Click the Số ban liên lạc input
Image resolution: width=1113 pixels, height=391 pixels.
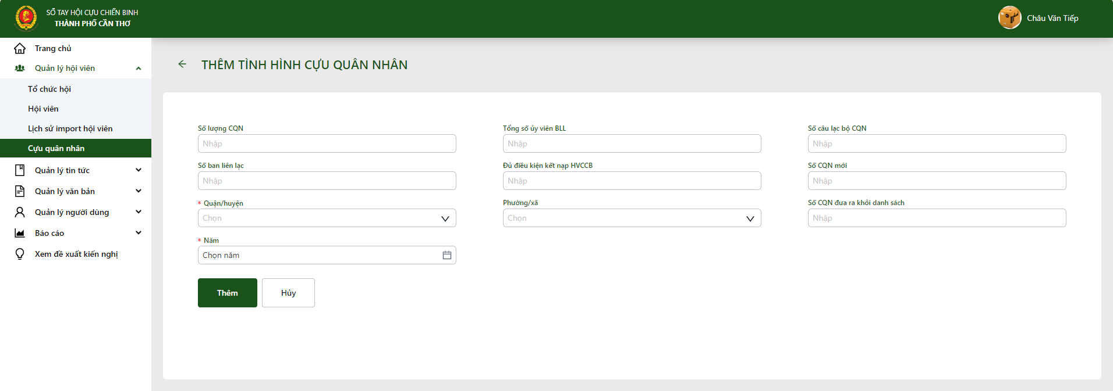[327, 181]
